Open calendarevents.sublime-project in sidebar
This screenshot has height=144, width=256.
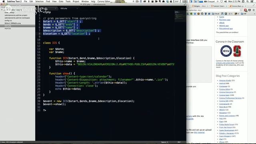click(x=16, y=15)
